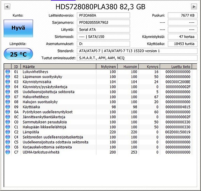Screen dimensions: 201x191
Task: Click Kynnys value 16 for Lukuvirhetiheys
Action: tap(156, 72)
